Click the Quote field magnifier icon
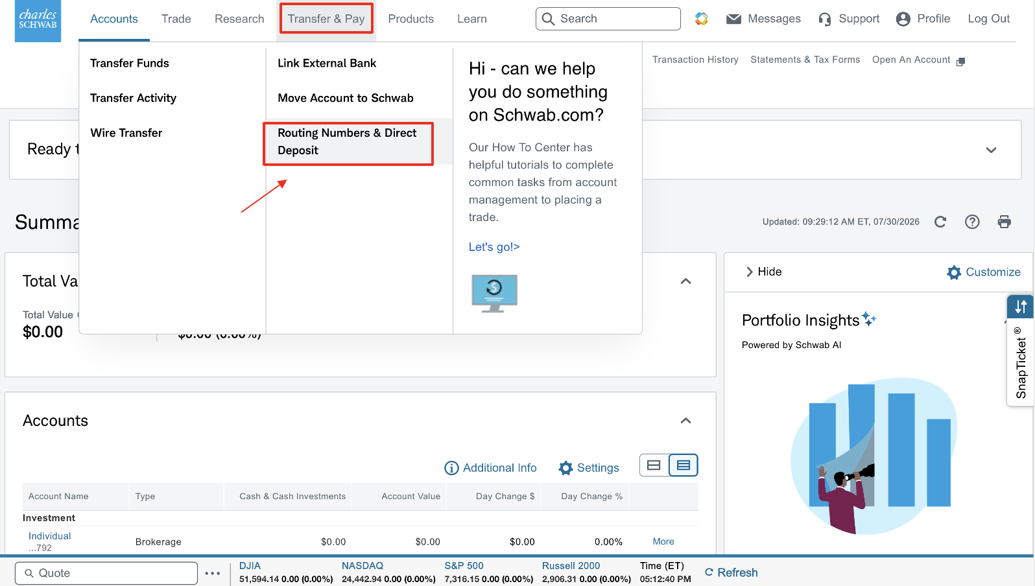1035x586 pixels. point(29,573)
